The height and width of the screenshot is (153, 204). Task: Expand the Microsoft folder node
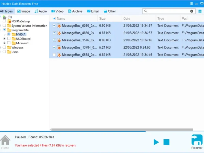[4, 43]
